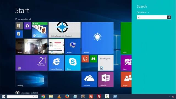This screenshot has width=176, height=99.
Task: Open the Microsoft Solitaire Collection tile
Action: [x=40, y=30]
